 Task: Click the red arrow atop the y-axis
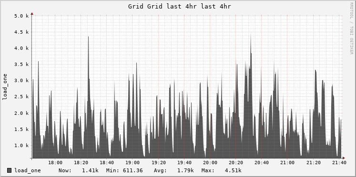(32, 14)
